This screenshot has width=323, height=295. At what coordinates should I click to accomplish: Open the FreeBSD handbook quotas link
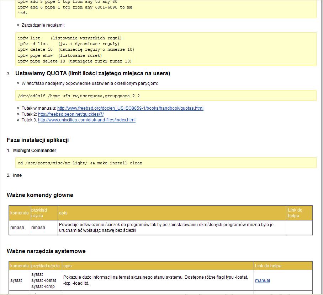click(x=130, y=108)
